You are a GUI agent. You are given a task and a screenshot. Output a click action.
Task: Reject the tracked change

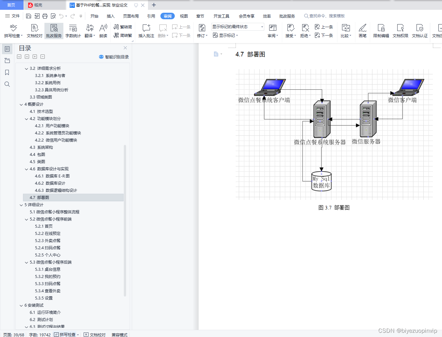pyautogui.click(x=305, y=31)
